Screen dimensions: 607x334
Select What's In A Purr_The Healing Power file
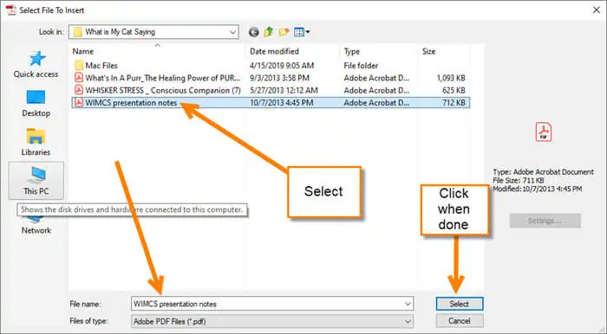coord(163,78)
